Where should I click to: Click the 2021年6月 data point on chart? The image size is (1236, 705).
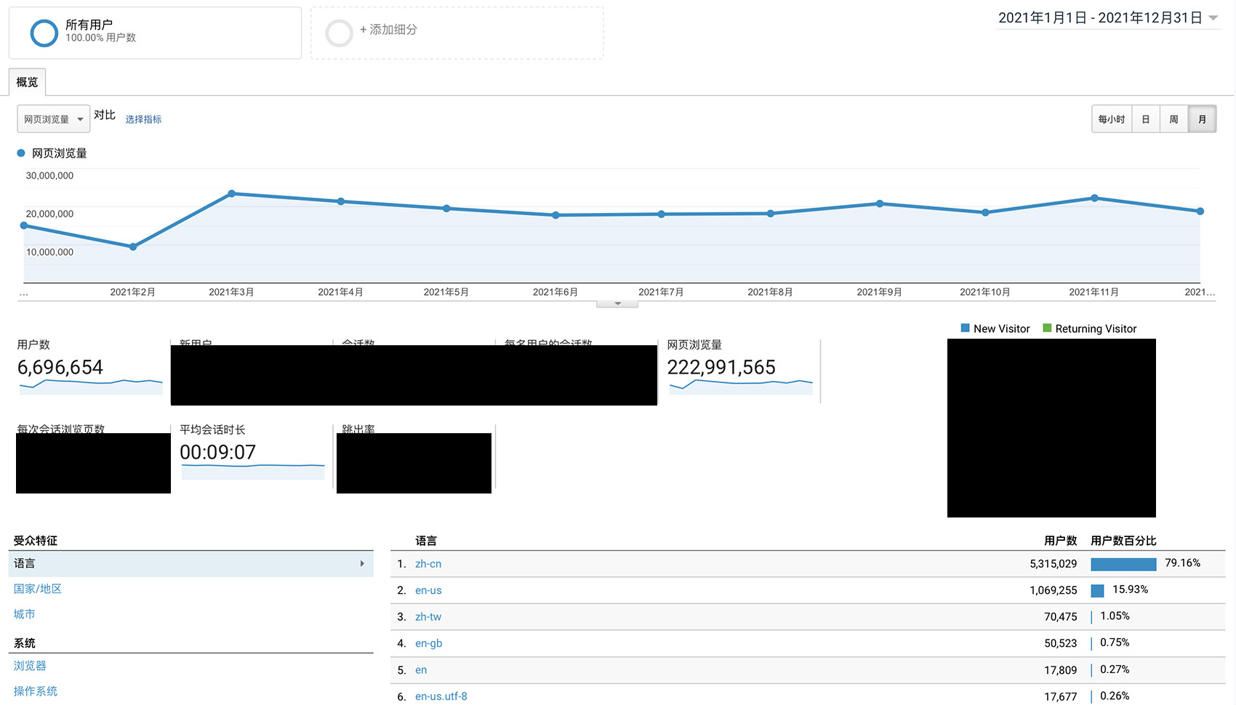coord(555,215)
